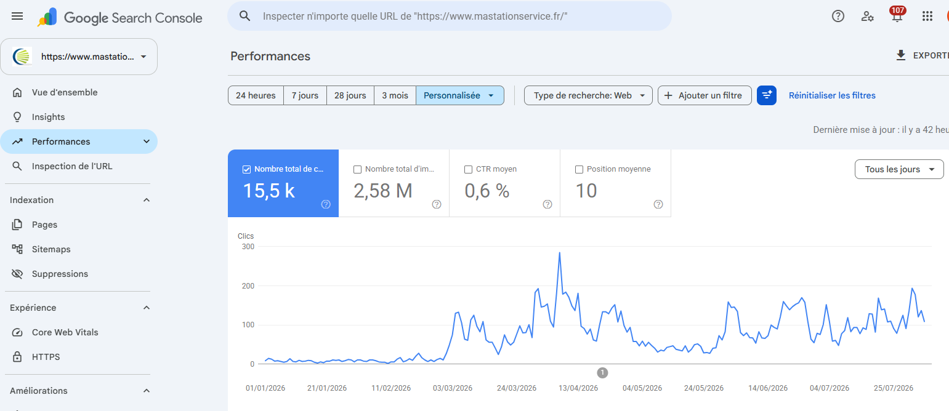949x411 pixels.
Task: Open the site property selector dropdown
Action: click(79, 57)
